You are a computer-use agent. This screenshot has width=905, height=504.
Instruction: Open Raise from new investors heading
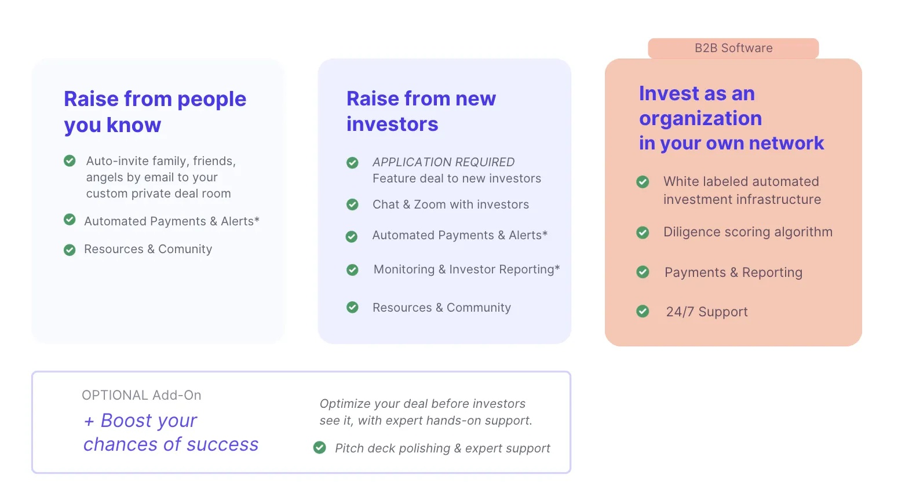[421, 111]
